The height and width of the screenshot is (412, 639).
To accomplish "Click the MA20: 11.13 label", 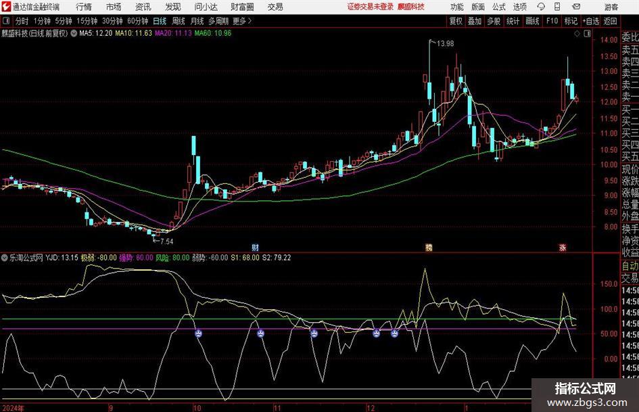I will (x=173, y=33).
